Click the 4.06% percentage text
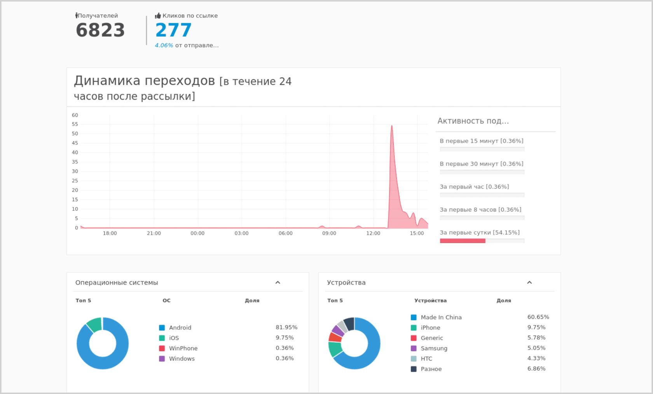Viewport: 653px width, 394px height. coord(164,45)
